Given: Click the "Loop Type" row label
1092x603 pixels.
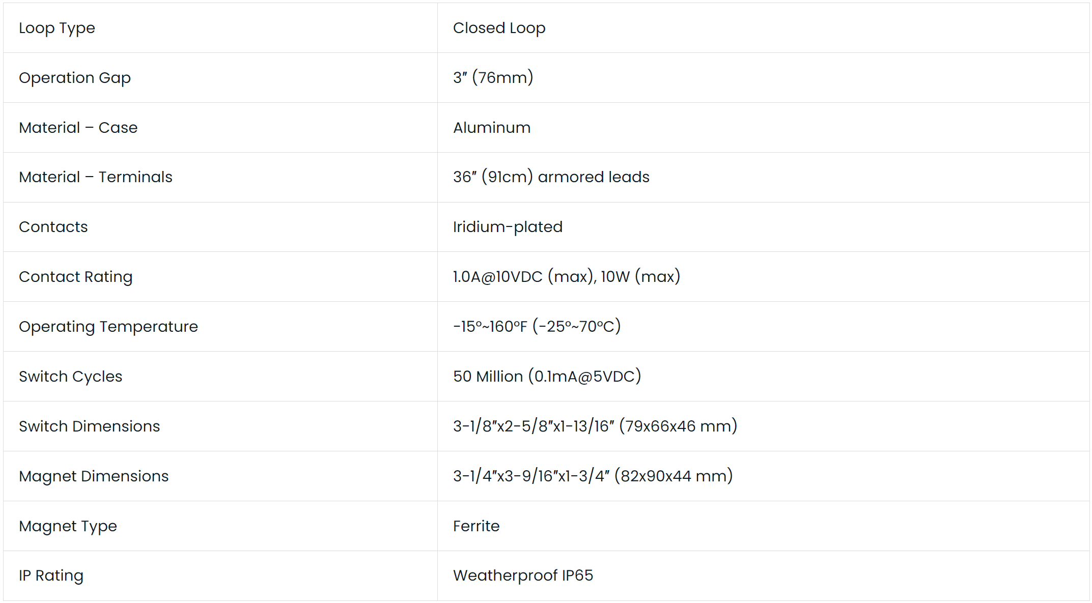Looking at the screenshot, I should click(x=57, y=28).
